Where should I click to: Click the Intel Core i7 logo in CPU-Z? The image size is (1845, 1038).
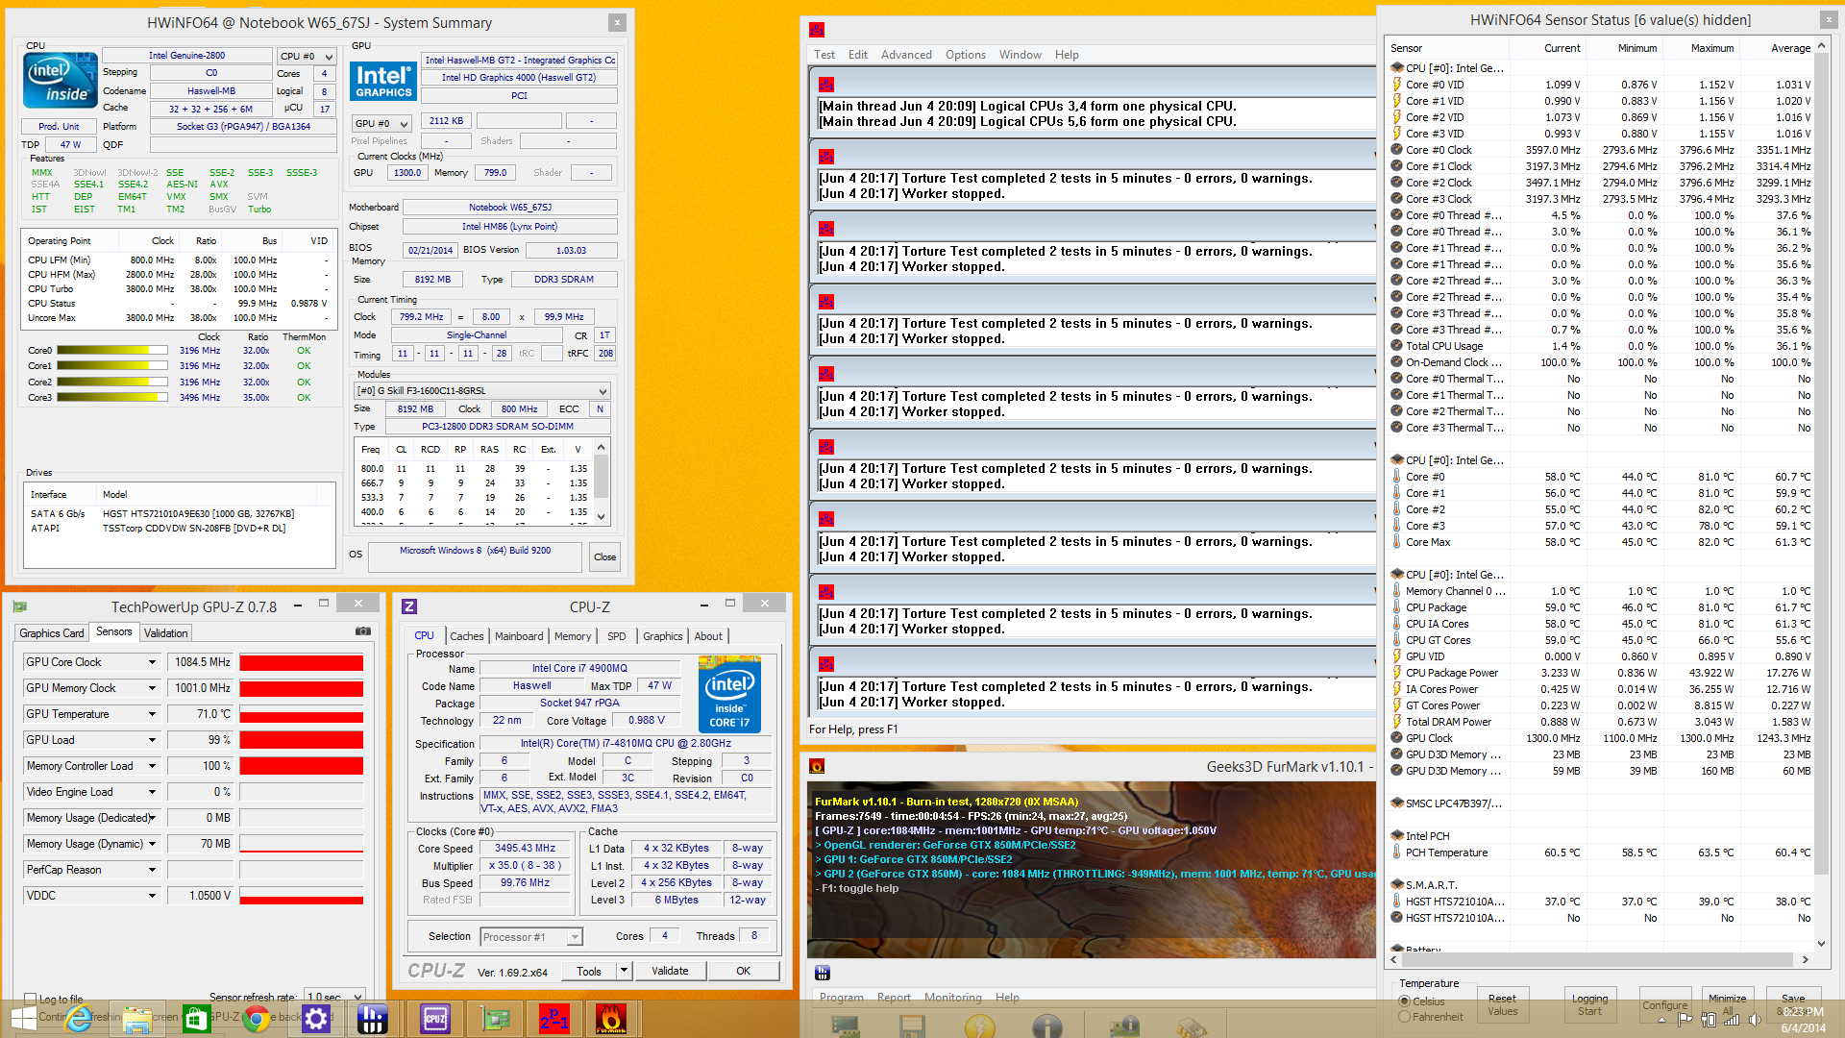(x=729, y=694)
